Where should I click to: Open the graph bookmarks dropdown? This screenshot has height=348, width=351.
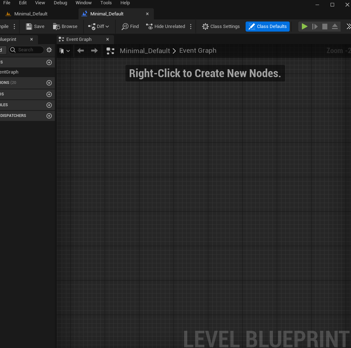(65, 51)
